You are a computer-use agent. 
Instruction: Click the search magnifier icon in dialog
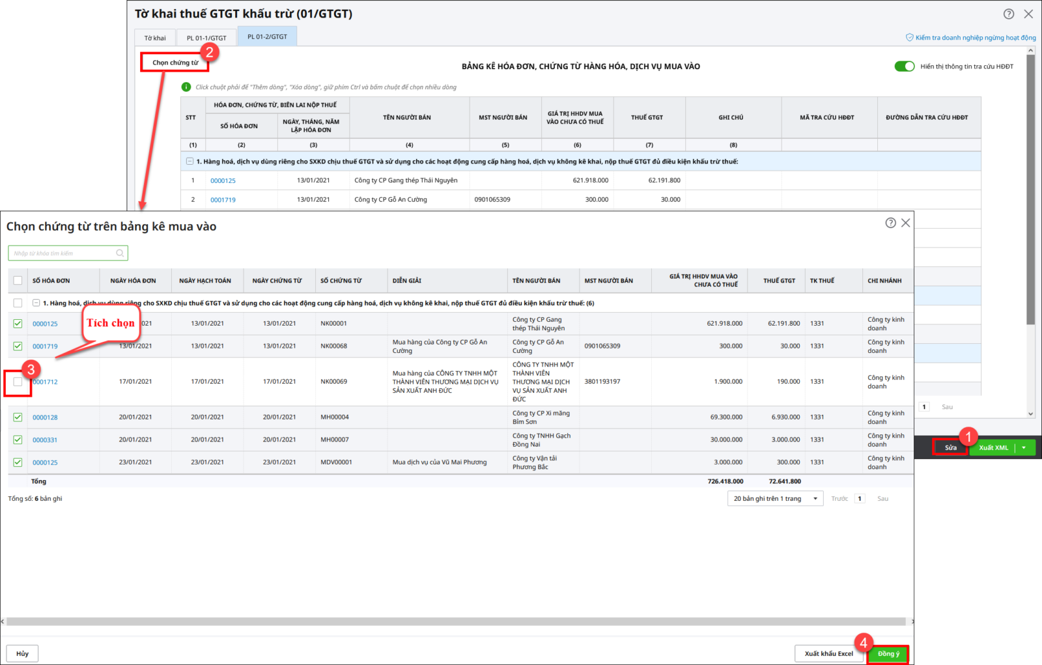coord(120,253)
